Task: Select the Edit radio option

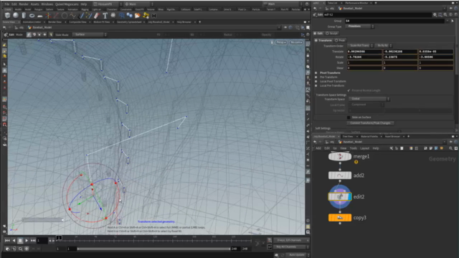Action: 318,34
